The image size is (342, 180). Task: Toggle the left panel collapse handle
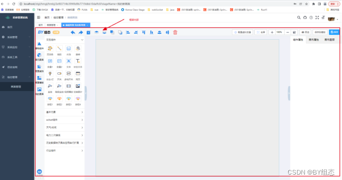[x=86, y=93]
